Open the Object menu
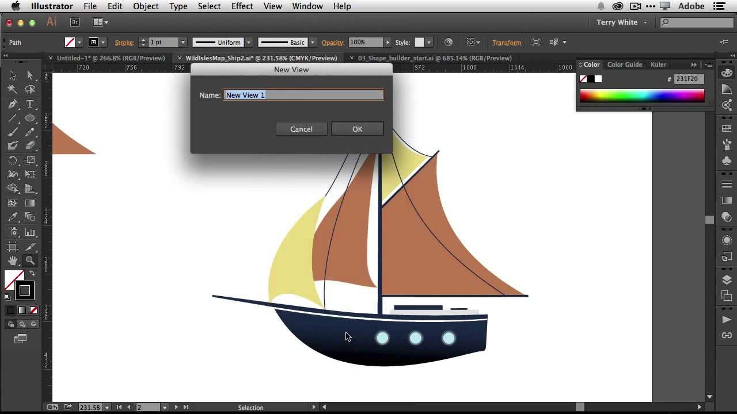737x414 pixels. coord(146,6)
